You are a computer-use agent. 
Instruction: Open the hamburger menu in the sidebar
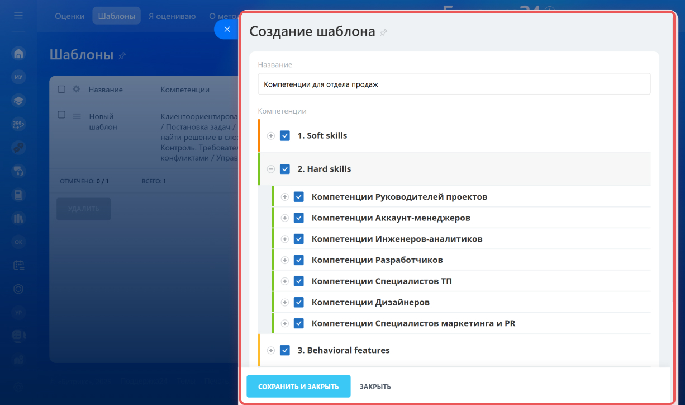[x=18, y=16]
